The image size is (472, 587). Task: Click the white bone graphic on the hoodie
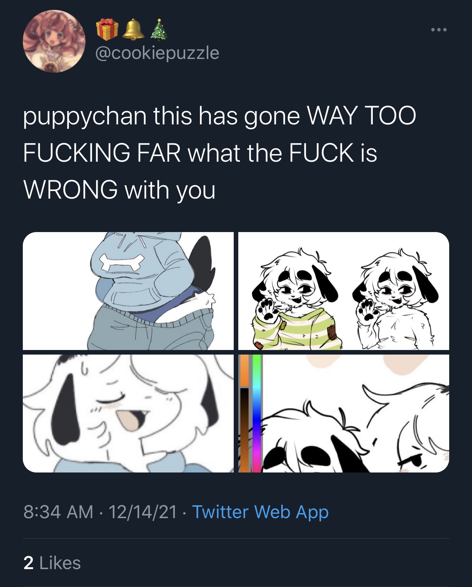tap(123, 263)
